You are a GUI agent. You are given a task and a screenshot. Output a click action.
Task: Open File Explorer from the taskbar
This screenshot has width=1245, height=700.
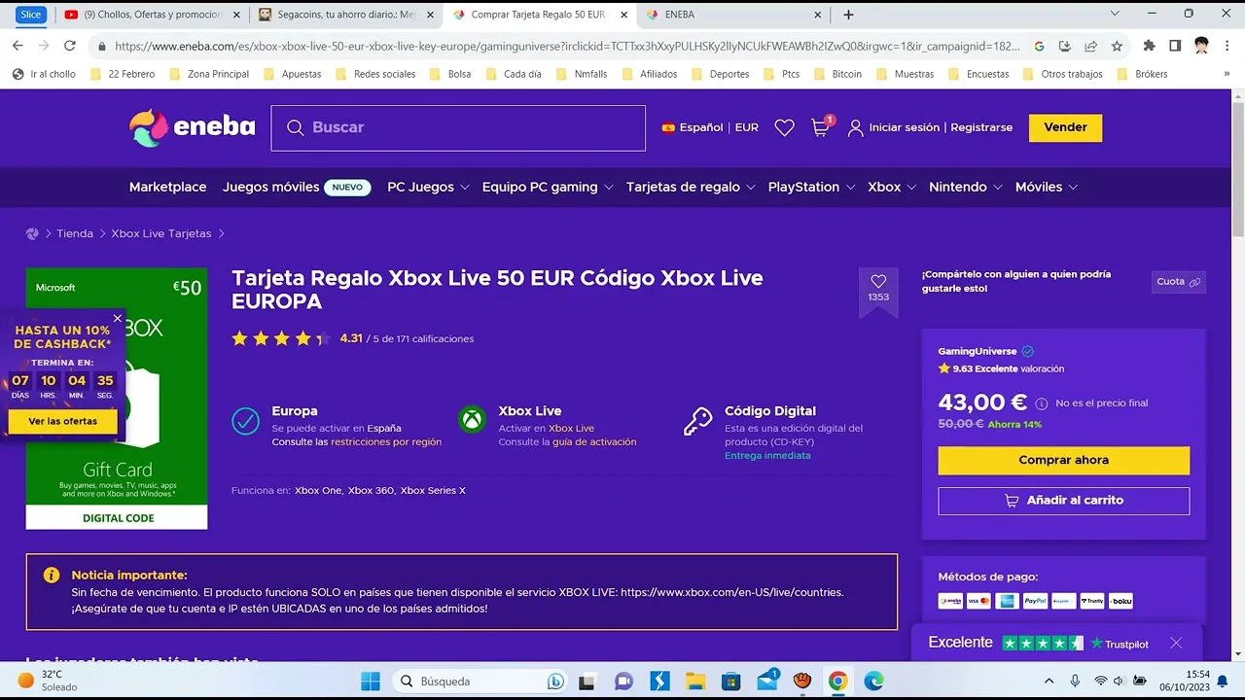coord(694,681)
